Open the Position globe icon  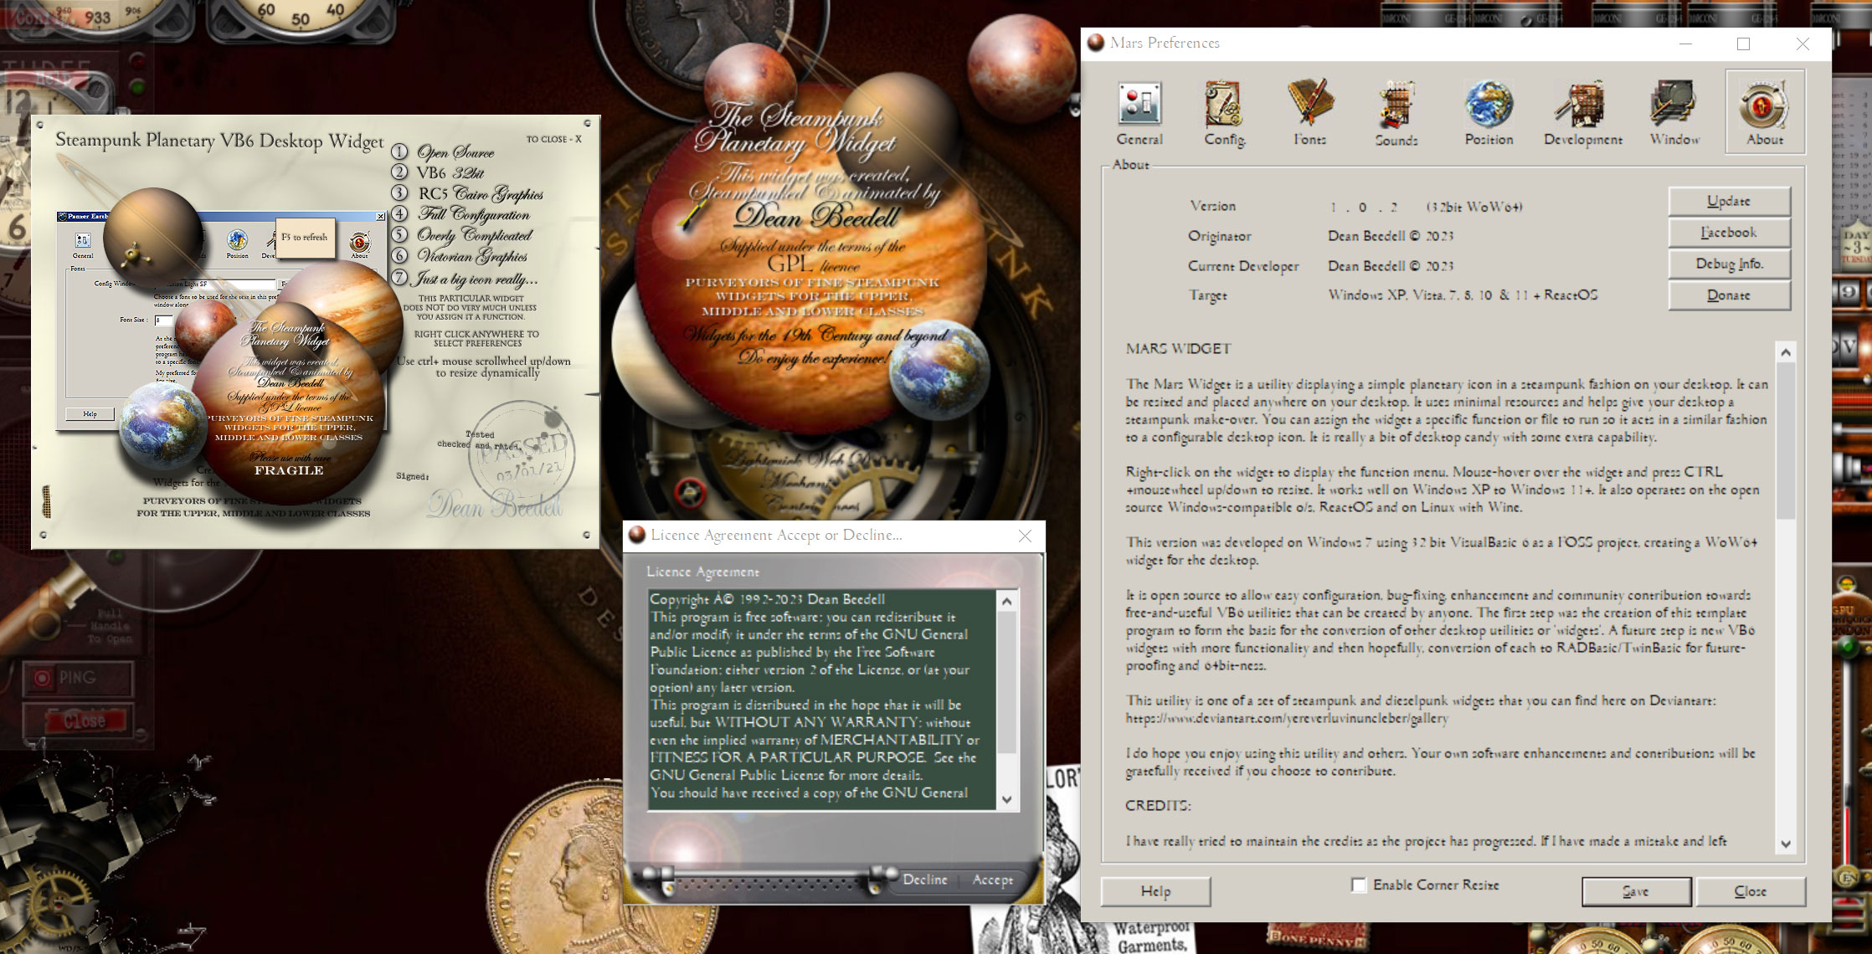1489,113
